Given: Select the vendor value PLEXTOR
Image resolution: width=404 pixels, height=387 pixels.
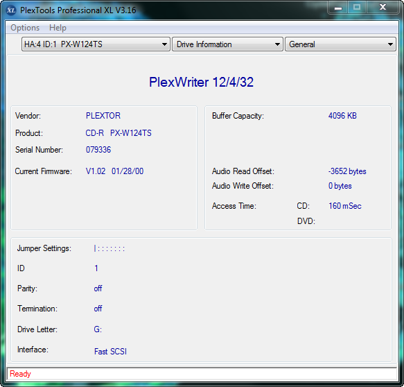Looking at the screenshot, I should (103, 116).
